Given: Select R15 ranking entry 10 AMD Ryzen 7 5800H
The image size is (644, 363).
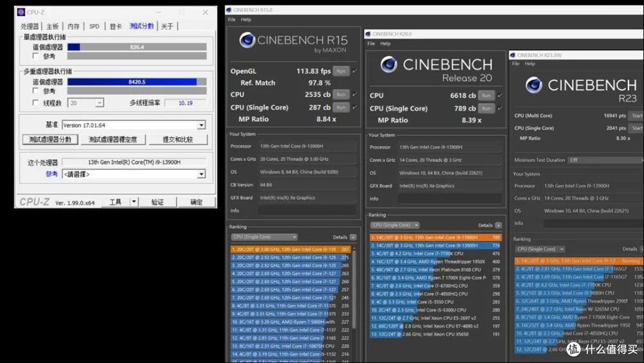Looking at the screenshot, I should click(290, 322).
